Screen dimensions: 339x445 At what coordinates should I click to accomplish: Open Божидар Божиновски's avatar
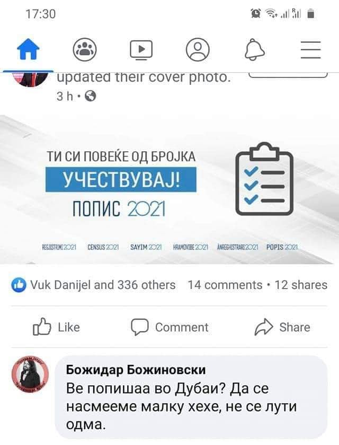tap(30, 374)
